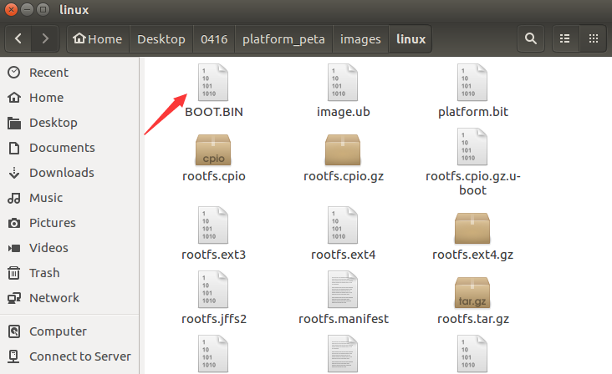Open Recent in the sidebar
Viewport: 612px width, 374px height.
69,73
